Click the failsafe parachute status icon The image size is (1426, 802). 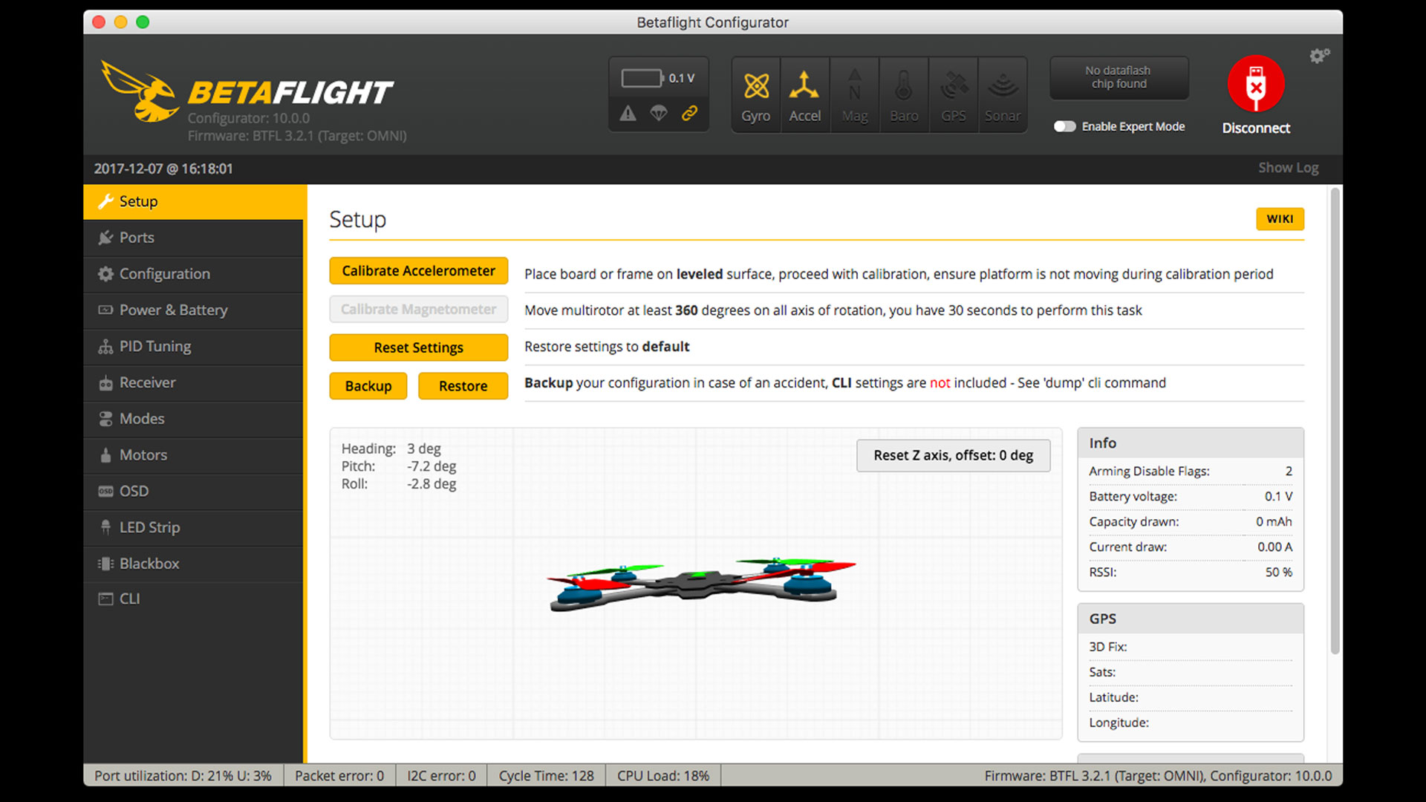coord(659,113)
